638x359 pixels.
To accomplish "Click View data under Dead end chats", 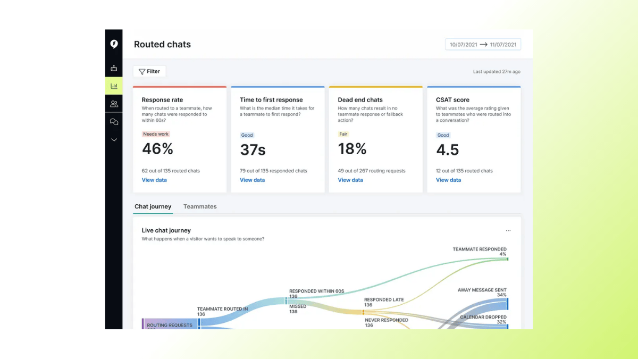I will [350, 180].
